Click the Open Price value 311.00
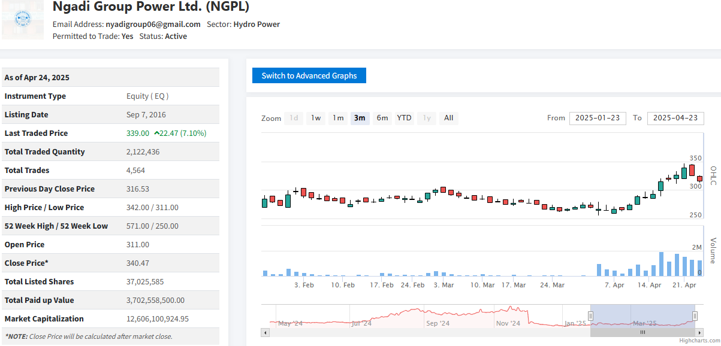The width and height of the screenshot is (721, 346). [138, 244]
